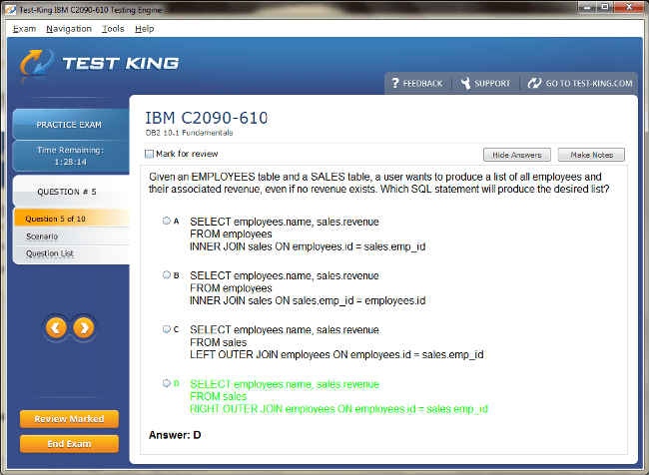Click the Feedback question mark icon
The image size is (649, 475).
tap(395, 83)
